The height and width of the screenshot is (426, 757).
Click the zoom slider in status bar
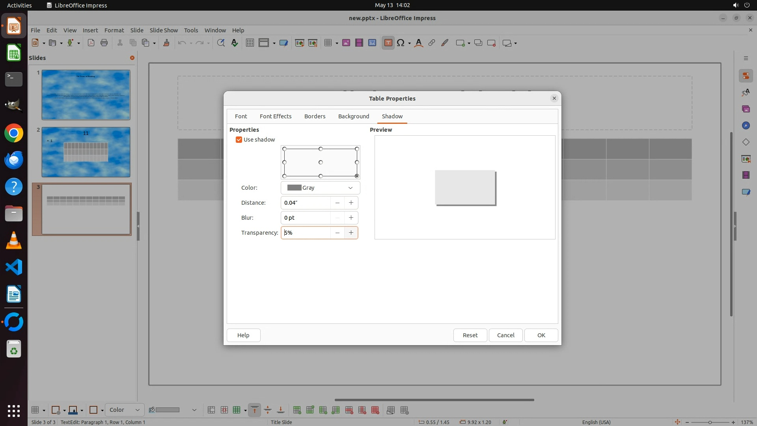click(710, 422)
